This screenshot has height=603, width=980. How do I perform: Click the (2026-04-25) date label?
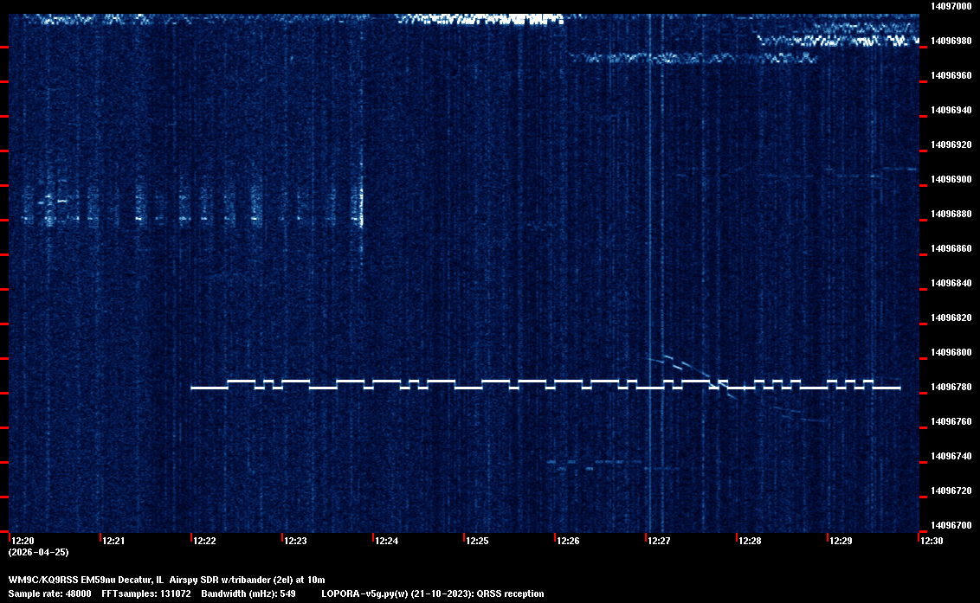39,552
